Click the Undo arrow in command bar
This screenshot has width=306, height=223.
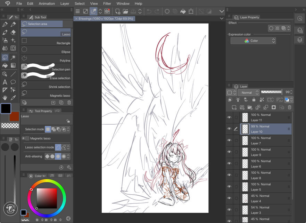(x=149, y=11)
